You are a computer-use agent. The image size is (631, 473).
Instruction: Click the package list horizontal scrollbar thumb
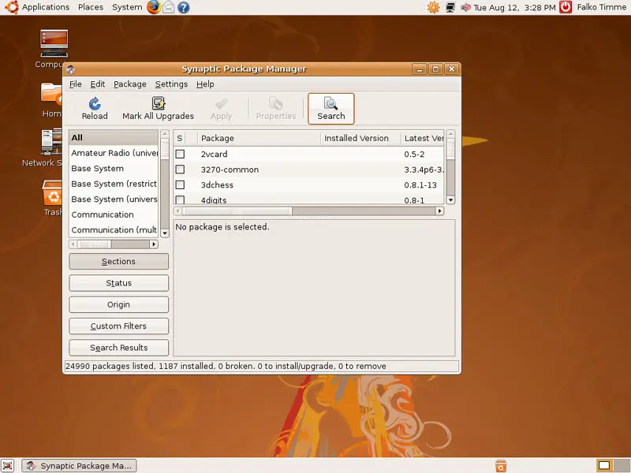[x=237, y=210]
